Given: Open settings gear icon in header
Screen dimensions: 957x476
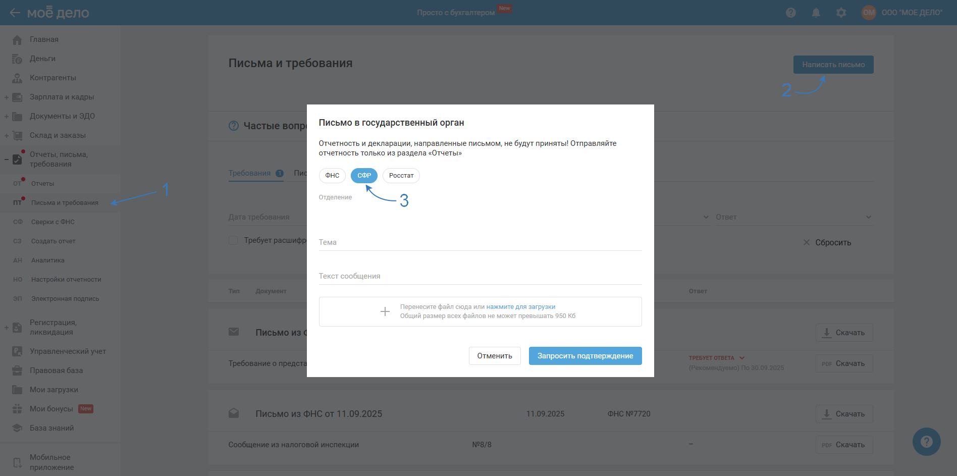Looking at the screenshot, I should [x=841, y=13].
